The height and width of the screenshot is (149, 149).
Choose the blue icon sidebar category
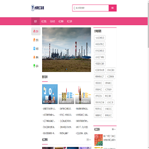[x=34, y=48]
